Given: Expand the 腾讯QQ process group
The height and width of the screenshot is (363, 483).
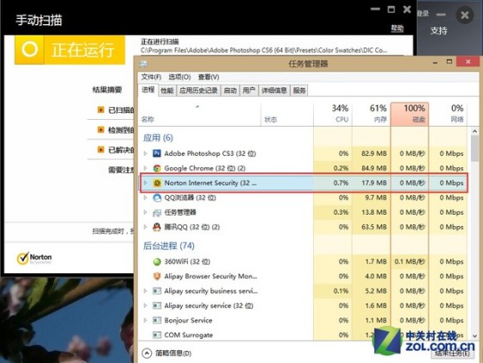Looking at the screenshot, I should click(x=146, y=227).
